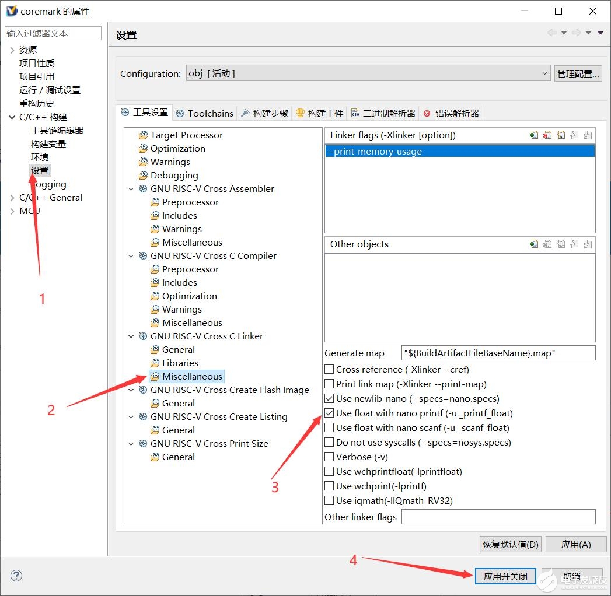
Task: Enable Use iqmath checkbox
Action: pos(329,500)
